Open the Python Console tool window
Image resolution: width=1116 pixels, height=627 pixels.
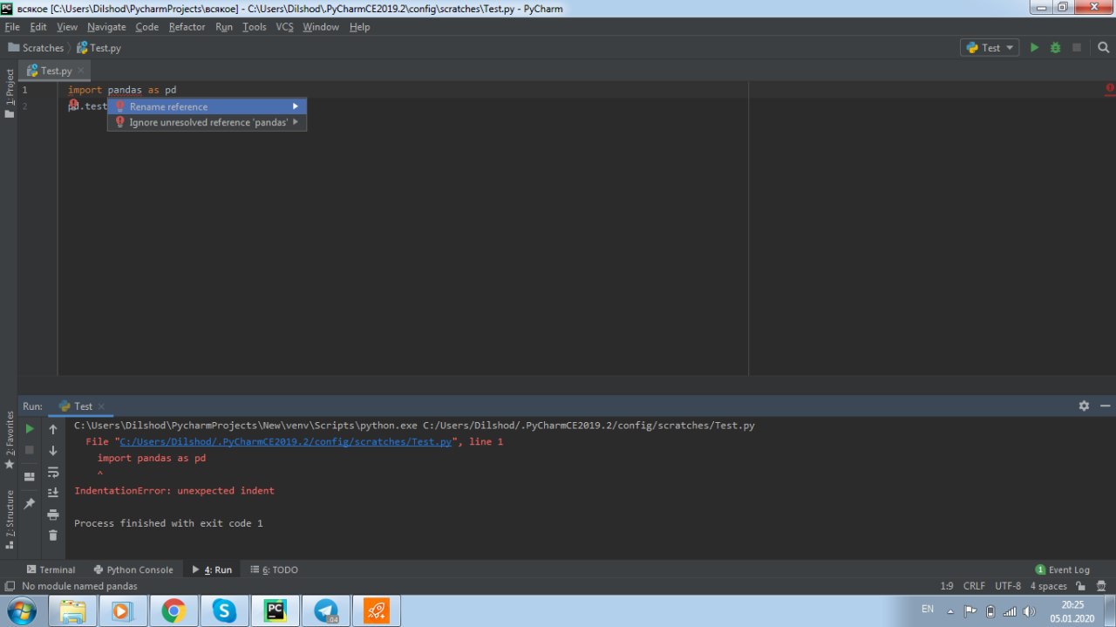coord(133,569)
